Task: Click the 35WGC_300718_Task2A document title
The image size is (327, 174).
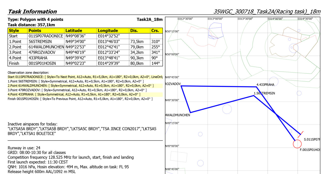Action: (267, 12)
